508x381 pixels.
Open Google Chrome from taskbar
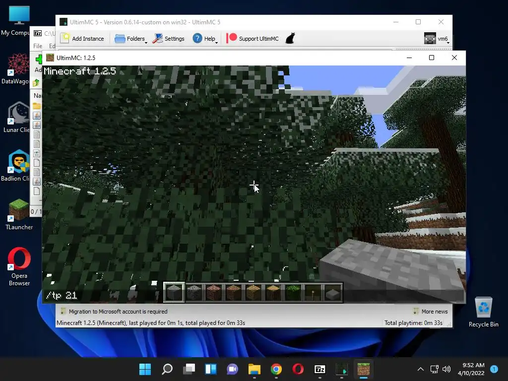(276, 369)
